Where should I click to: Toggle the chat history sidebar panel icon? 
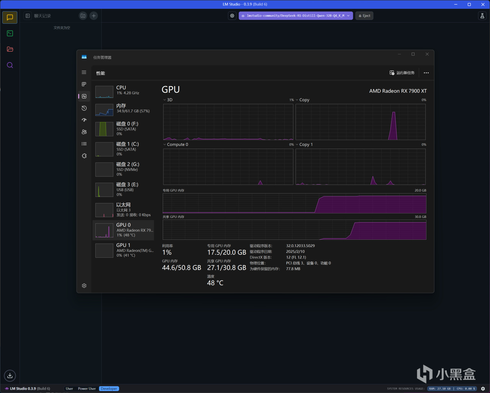28,16
